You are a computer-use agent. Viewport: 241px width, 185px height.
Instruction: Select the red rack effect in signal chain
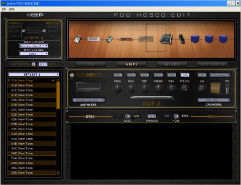coord(126,39)
